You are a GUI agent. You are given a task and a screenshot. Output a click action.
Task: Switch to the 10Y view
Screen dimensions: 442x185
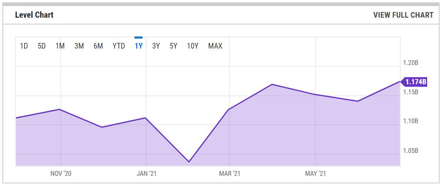(x=193, y=46)
